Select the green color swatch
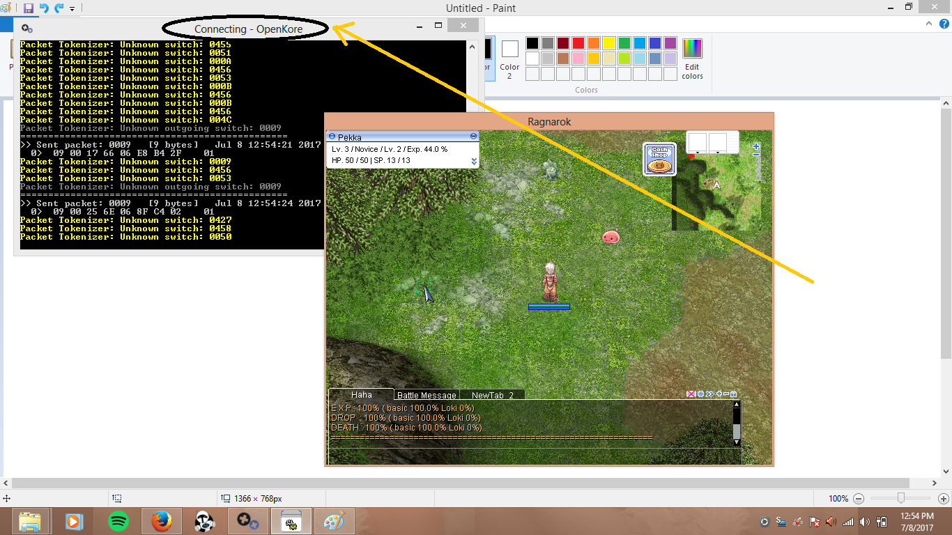 click(x=624, y=43)
